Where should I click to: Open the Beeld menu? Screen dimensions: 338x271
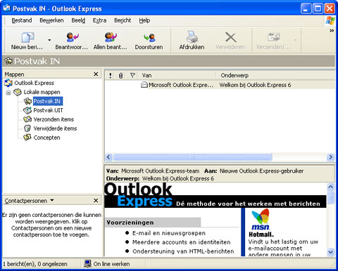click(x=78, y=20)
